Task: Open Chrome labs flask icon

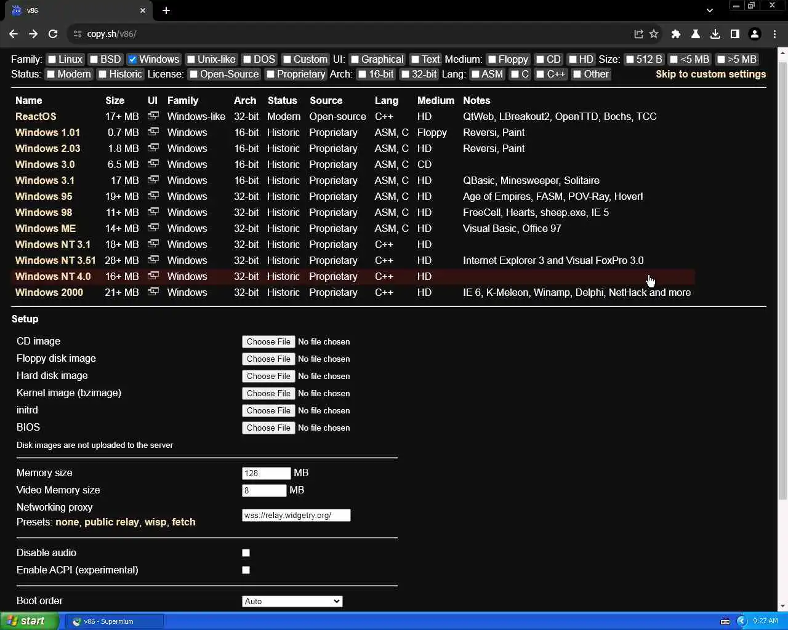Action: (x=696, y=34)
